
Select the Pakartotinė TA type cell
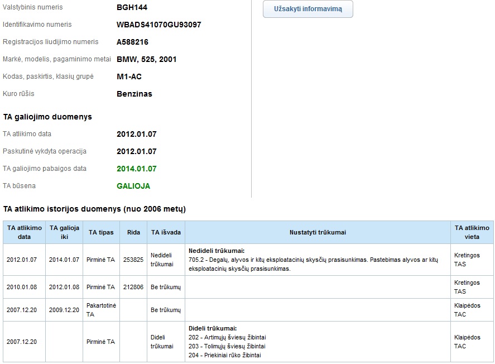101,310
